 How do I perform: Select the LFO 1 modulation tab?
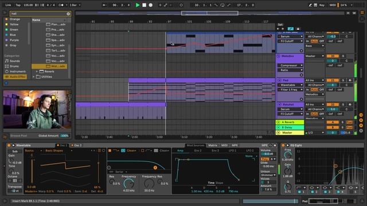[232, 150]
